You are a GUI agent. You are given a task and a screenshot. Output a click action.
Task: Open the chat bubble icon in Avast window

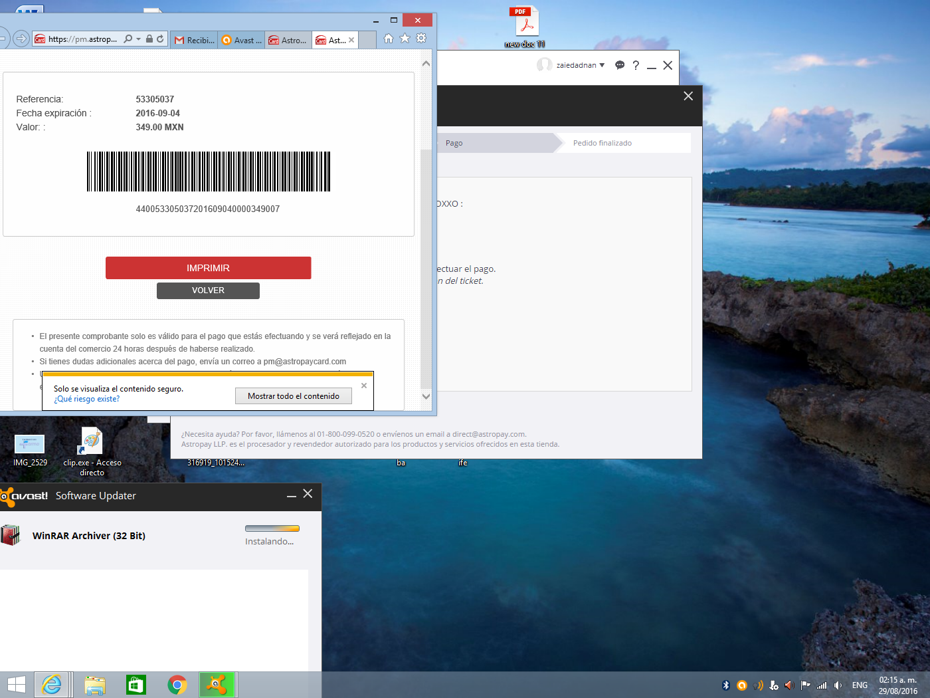[x=620, y=65]
